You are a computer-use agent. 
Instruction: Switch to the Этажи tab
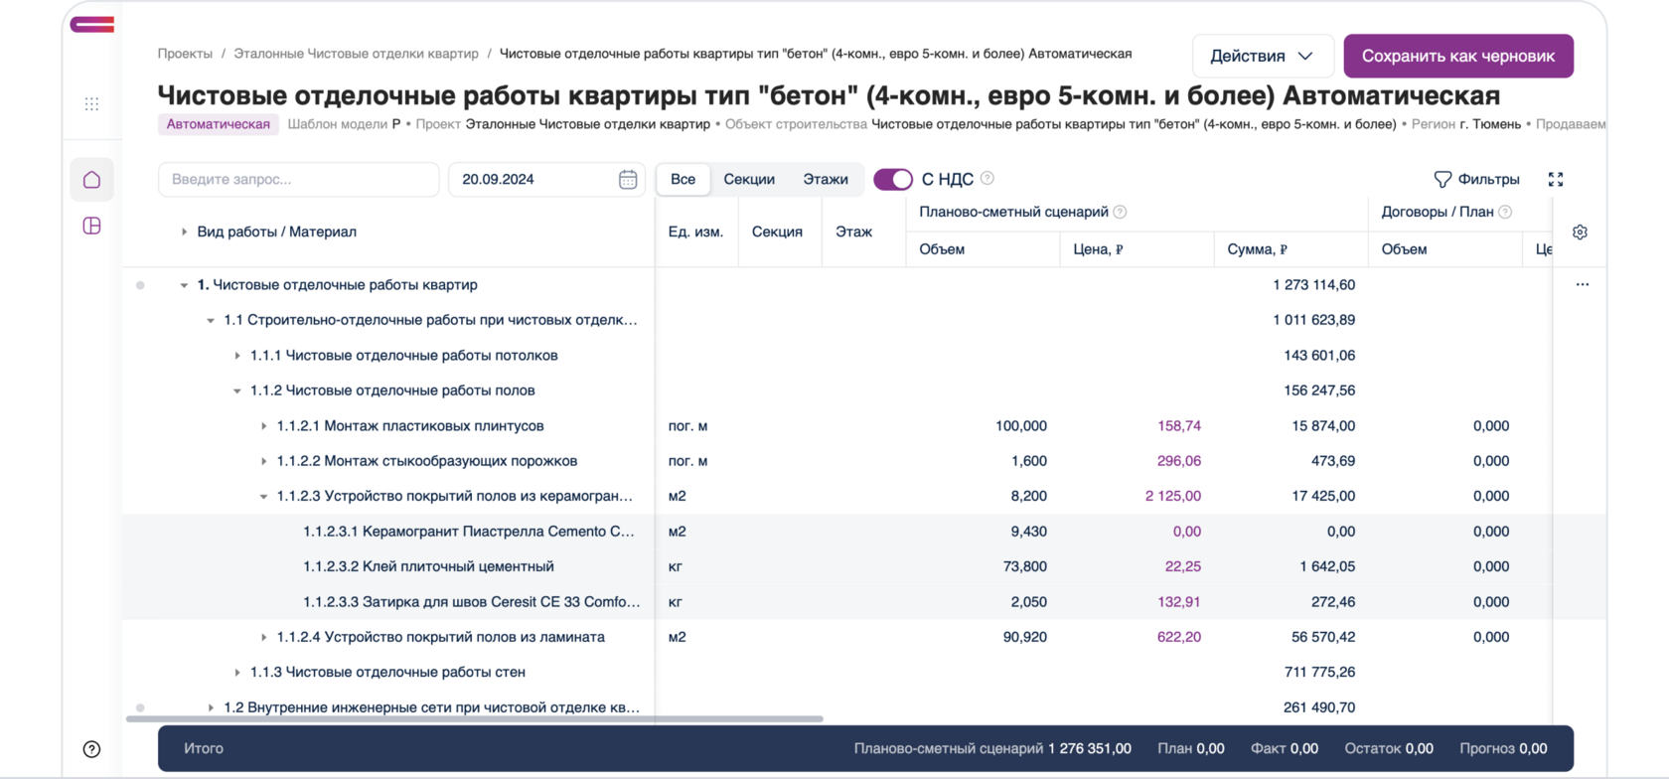826,179
